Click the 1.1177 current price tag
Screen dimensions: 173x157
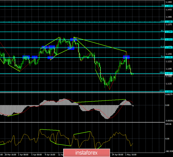click(x=169, y=73)
